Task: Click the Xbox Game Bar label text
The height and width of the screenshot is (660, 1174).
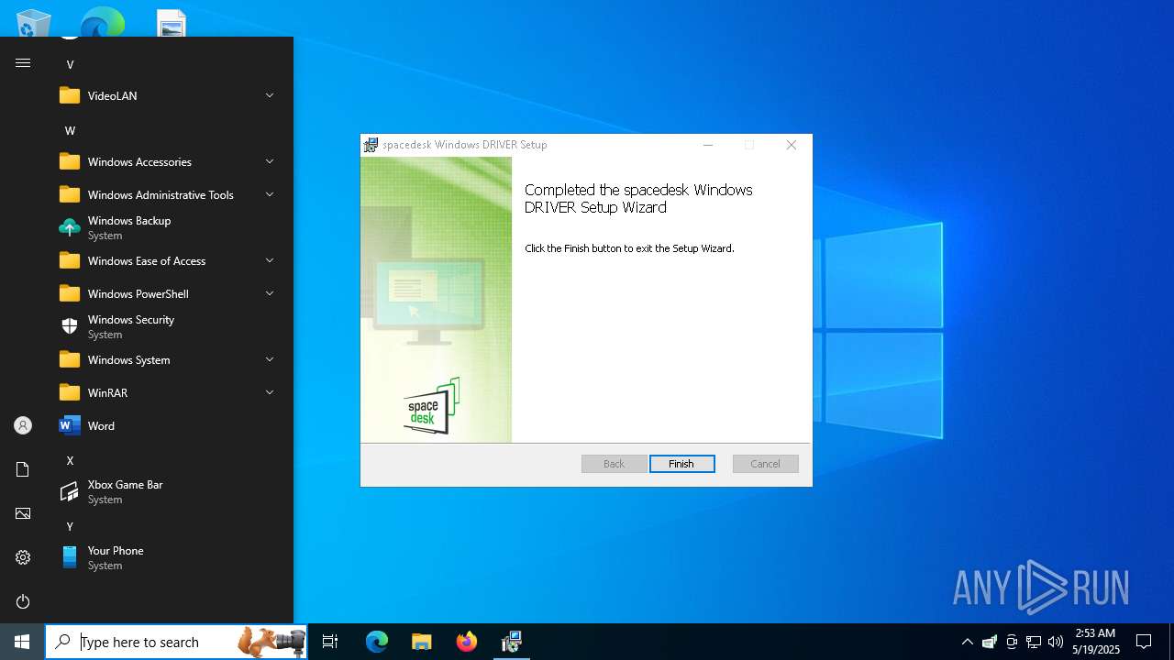Action: [125, 485]
